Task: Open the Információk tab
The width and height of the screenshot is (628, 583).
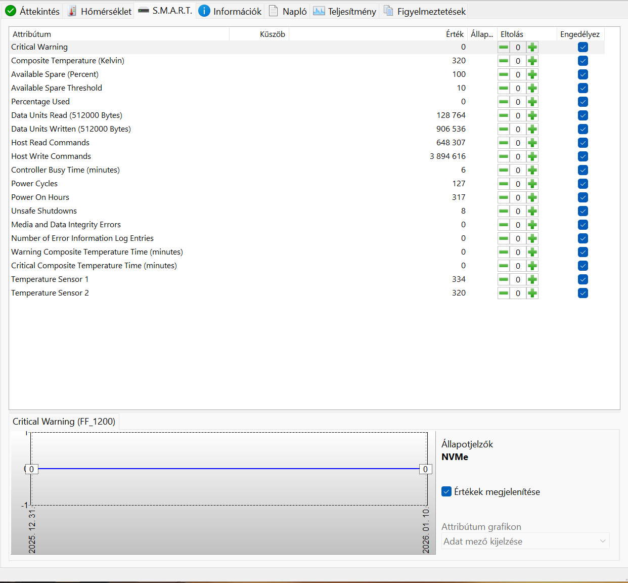Action: point(230,11)
